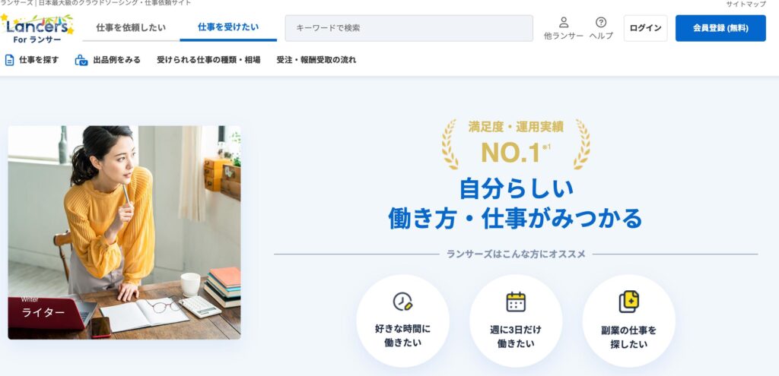Open 他ランサー person icon

pyautogui.click(x=564, y=22)
